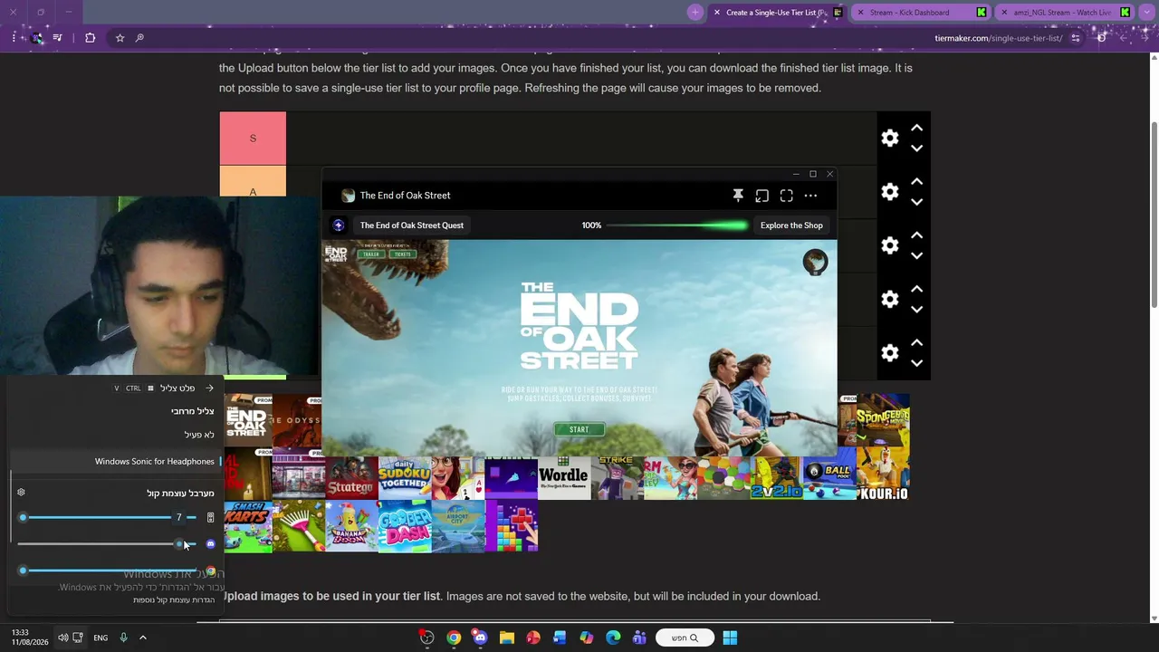Open the new tab plus button
The height and width of the screenshot is (652, 1159).
694,13
